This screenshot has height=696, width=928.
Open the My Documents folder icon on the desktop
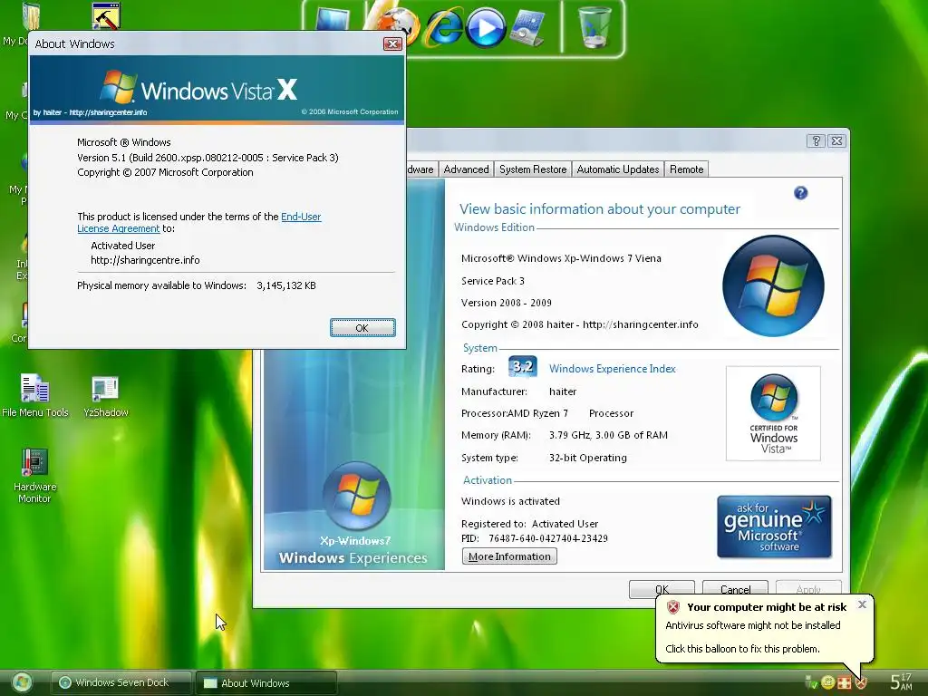[30, 16]
